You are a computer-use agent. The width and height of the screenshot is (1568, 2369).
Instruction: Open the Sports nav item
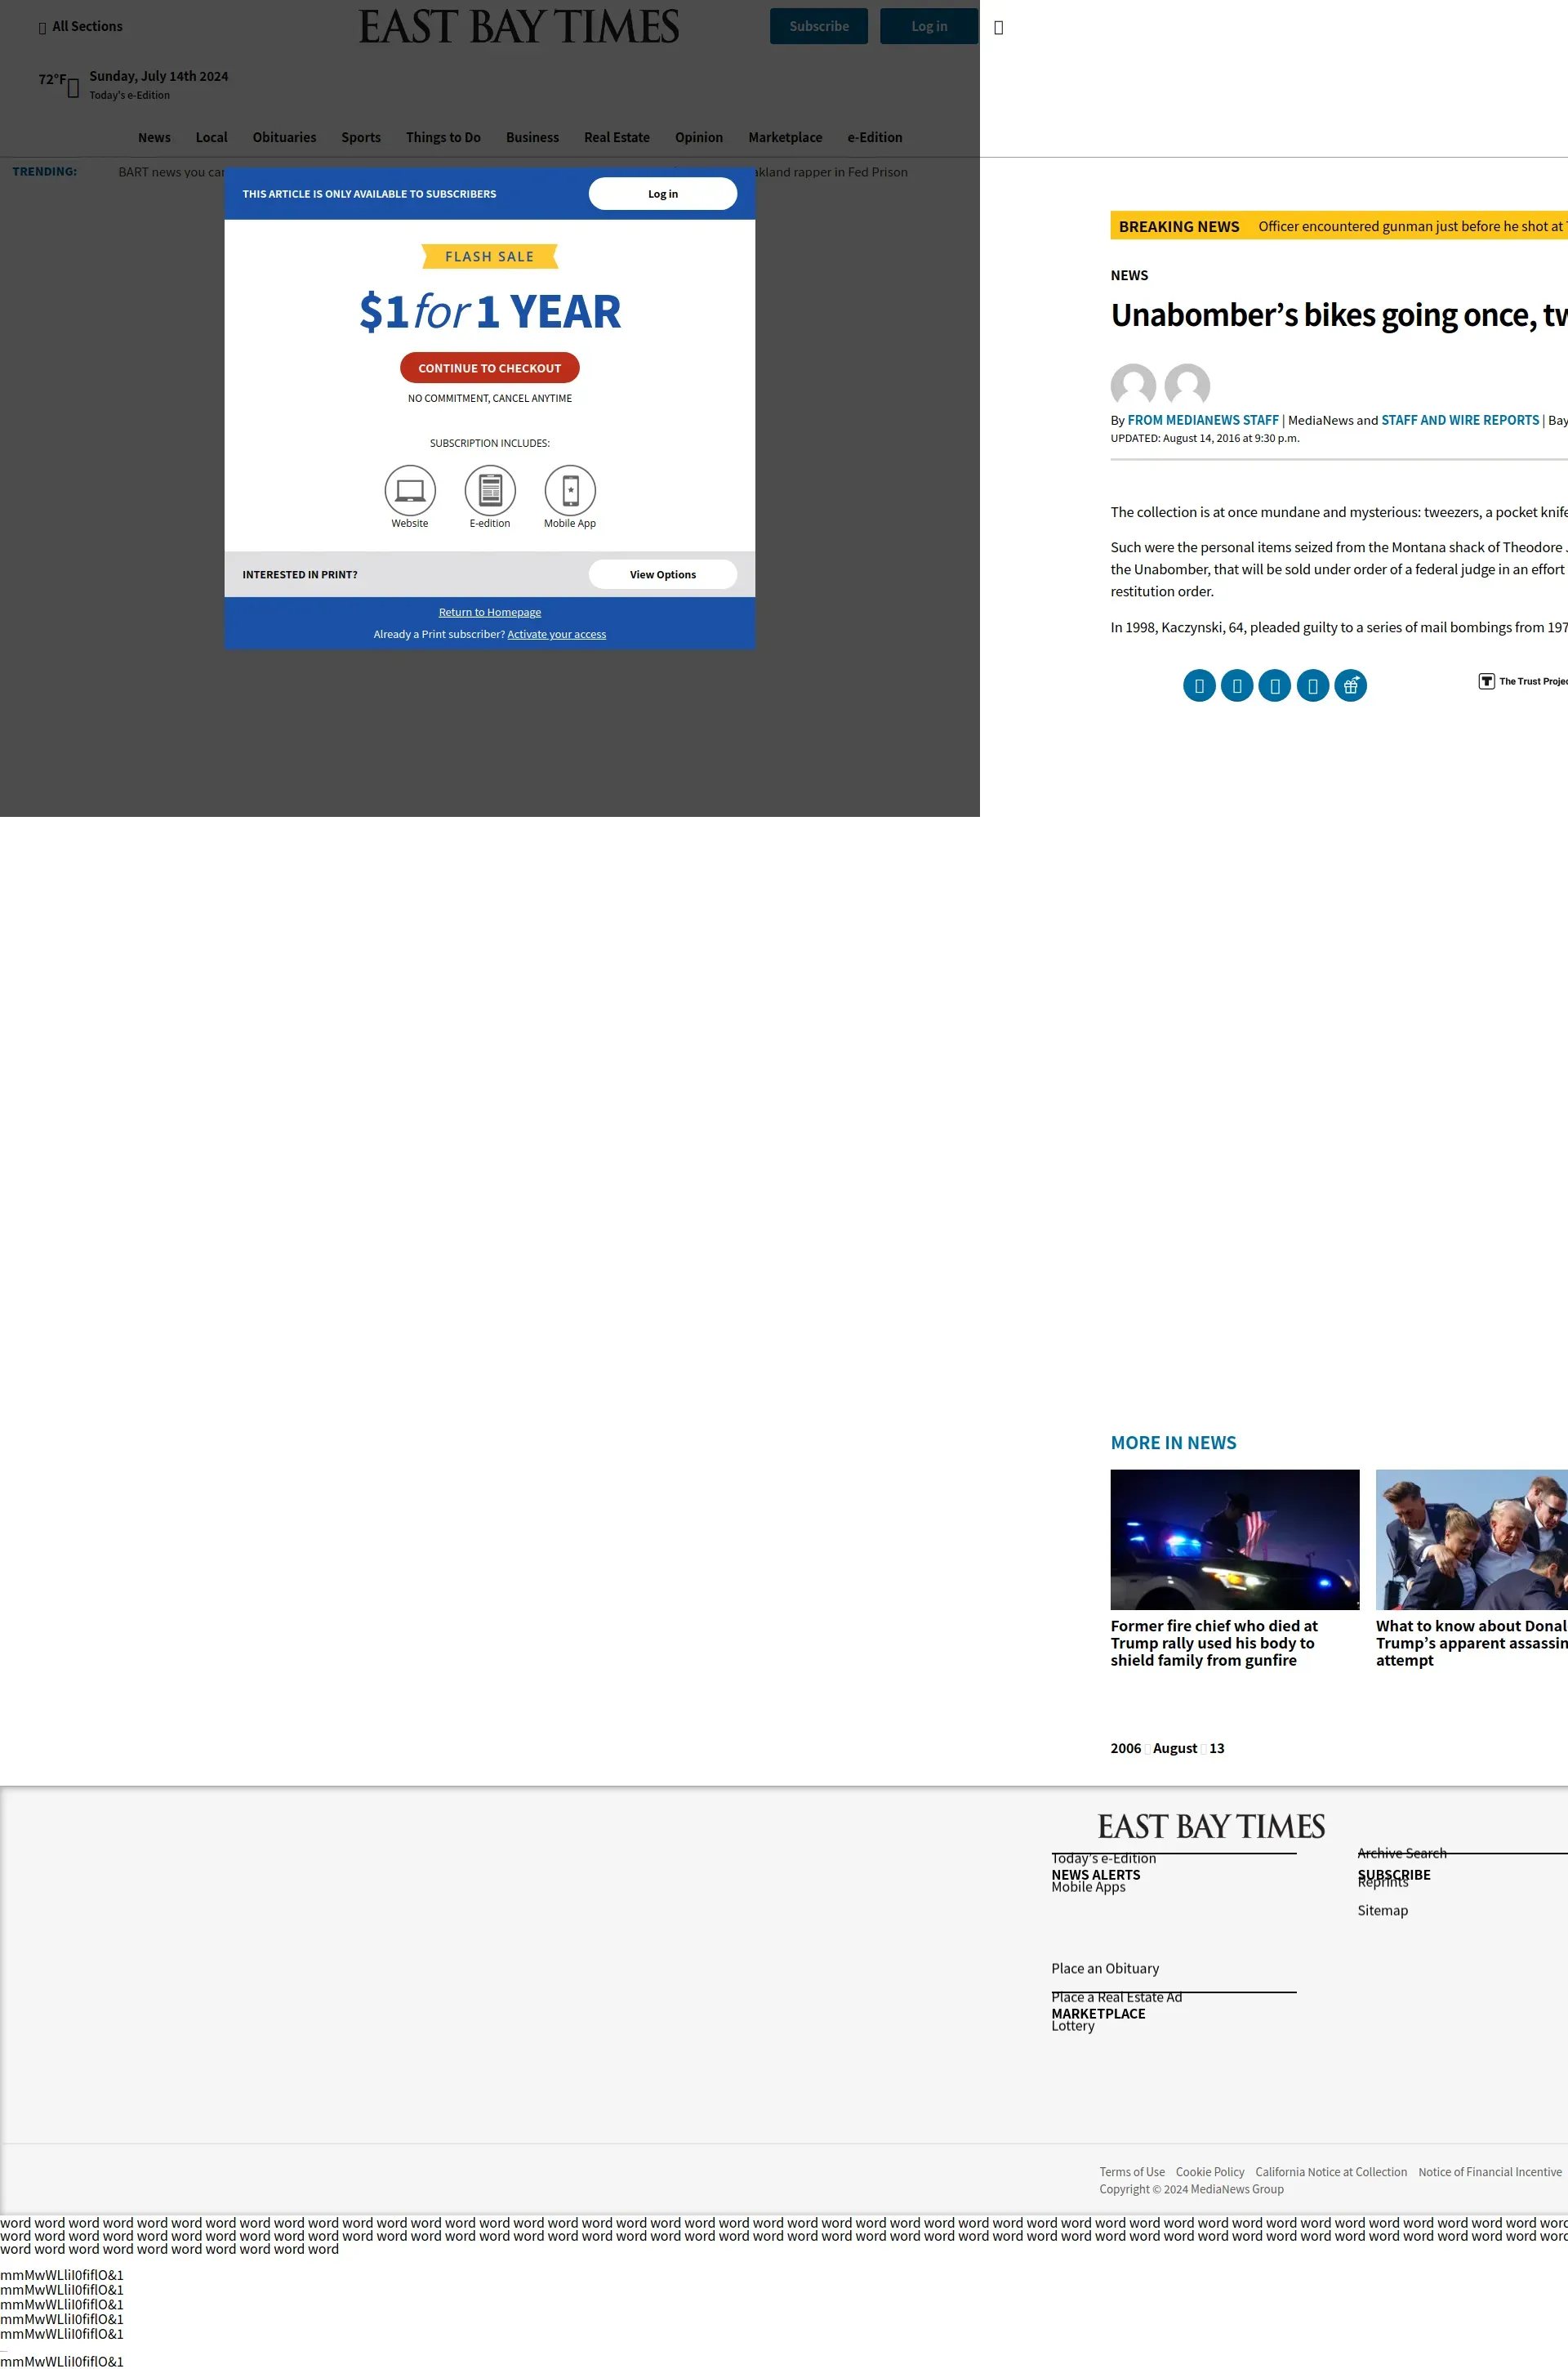tap(361, 137)
